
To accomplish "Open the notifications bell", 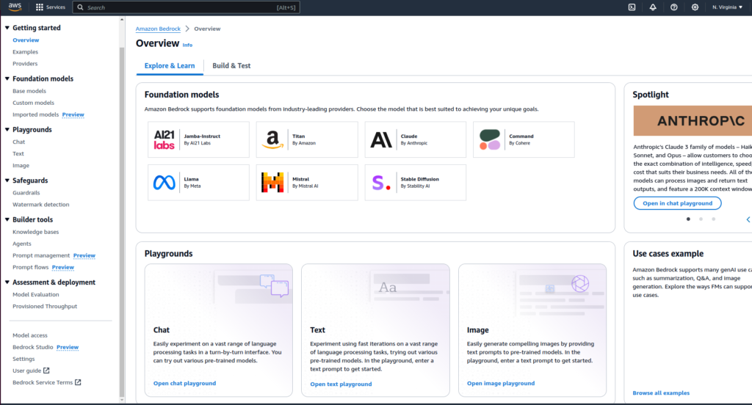I will [653, 7].
